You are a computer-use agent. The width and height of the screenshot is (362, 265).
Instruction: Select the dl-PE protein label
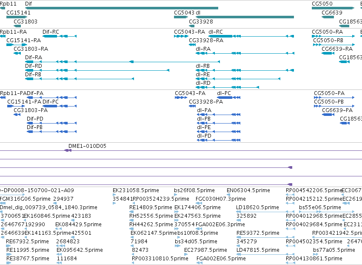coord(204,127)
